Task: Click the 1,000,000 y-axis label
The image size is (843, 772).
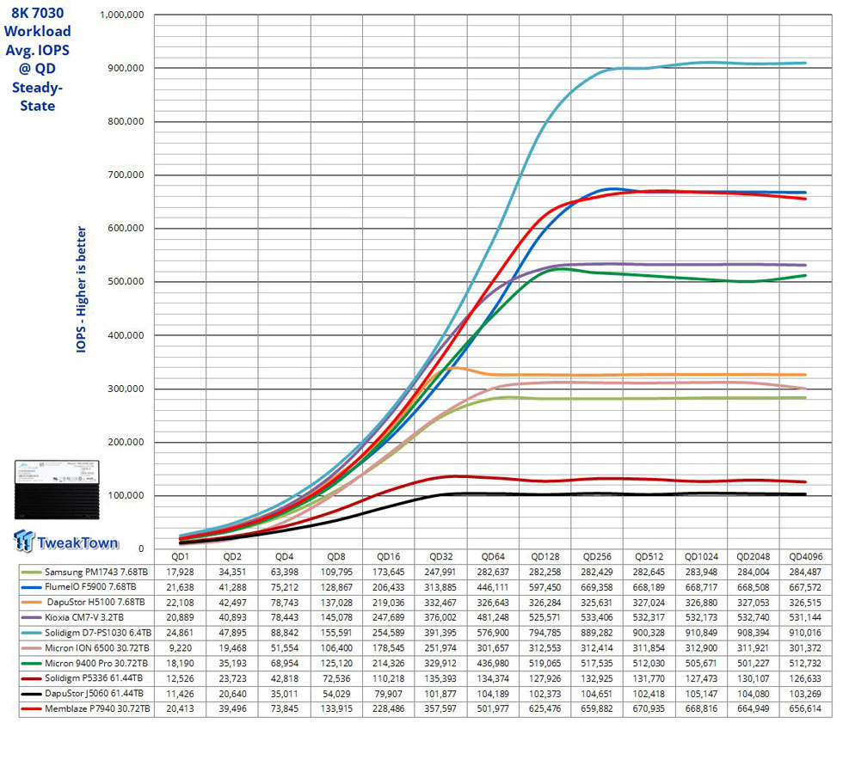Action: point(122,15)
